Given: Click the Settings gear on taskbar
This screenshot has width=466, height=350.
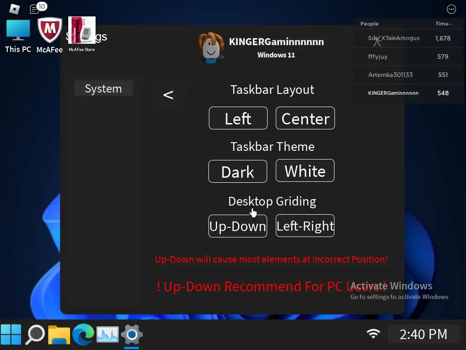Looking at the screenshot, I should click(132, 335).
